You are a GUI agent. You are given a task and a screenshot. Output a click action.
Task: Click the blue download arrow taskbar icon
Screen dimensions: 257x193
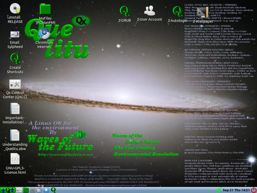point(46,190)
